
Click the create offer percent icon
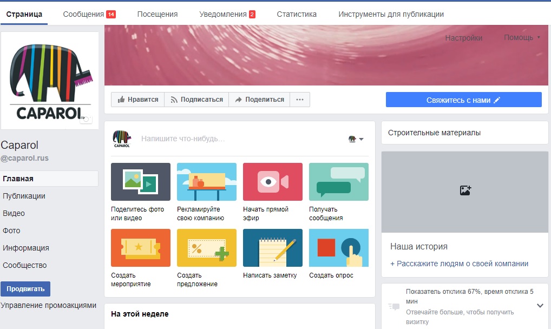(207, 248)
